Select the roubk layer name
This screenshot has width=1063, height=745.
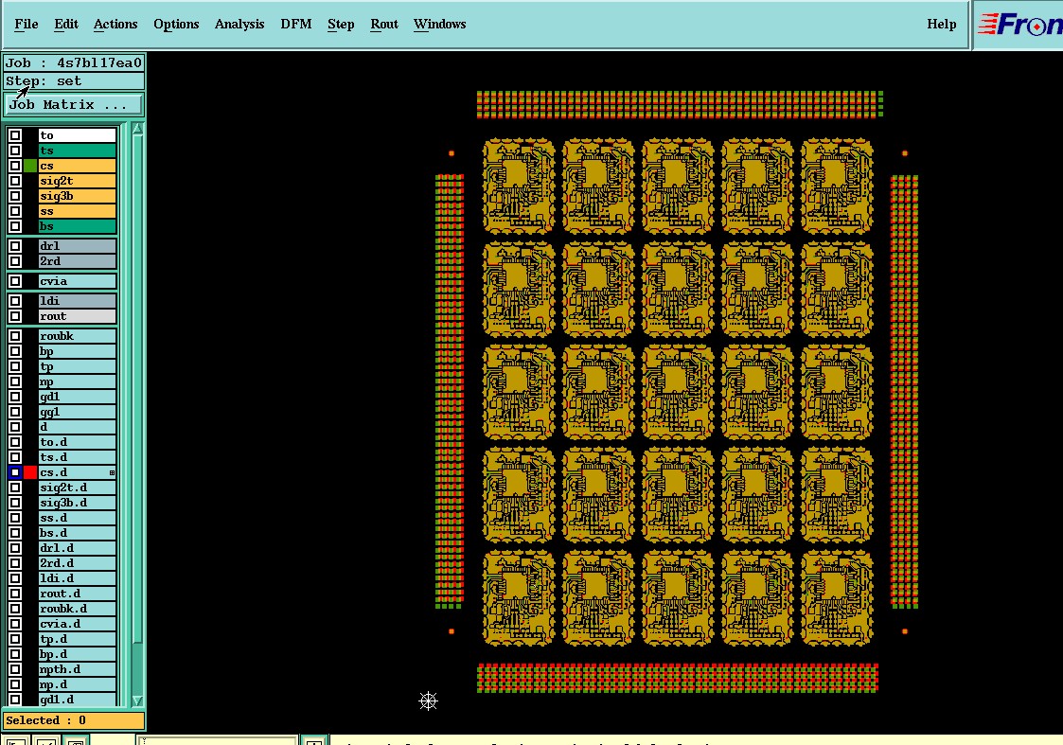[x=78, y=336]
